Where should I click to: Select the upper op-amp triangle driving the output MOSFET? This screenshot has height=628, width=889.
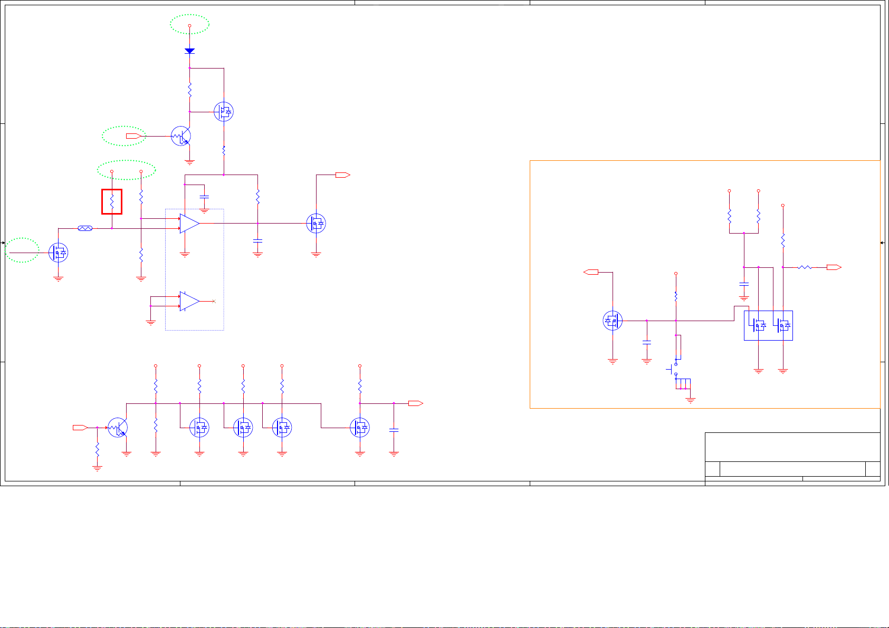pyautogui.click(x=189, y=224)
